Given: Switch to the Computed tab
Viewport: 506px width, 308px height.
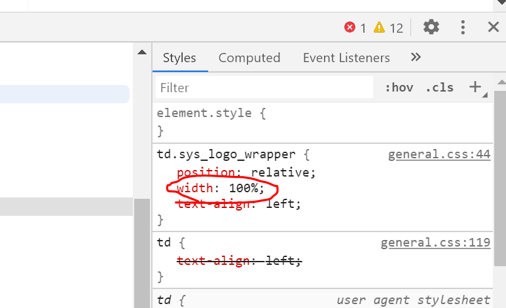Looking at the screenshot, I should (x=249, y=58).
